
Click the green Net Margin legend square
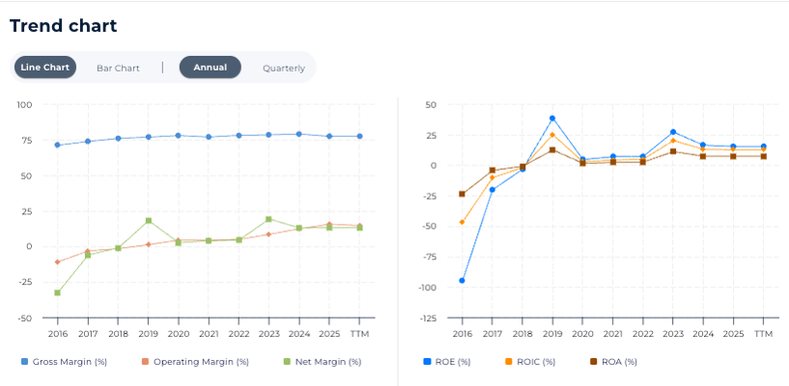coord(286,362)
